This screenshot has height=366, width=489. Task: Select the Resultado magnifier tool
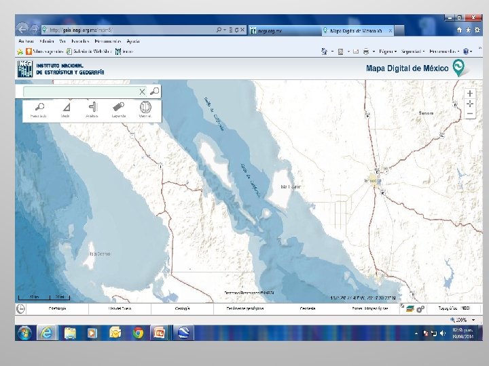coord(39,110)
